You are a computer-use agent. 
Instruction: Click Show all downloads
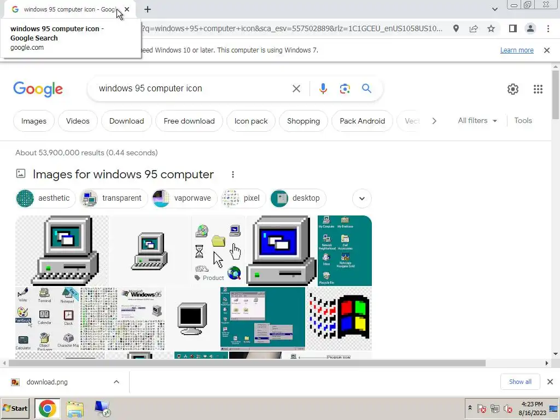[x=520, y=382]
